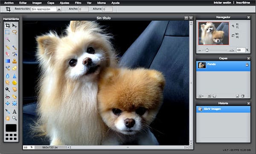This screenshot has height=154, width=256.
Task: Click the Navegador preview thumbnail
Action: click(x=214, y=33)
